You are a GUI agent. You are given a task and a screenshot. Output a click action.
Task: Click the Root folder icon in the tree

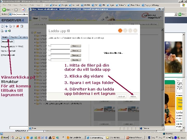pyautogui.click(x=35, y=32)
